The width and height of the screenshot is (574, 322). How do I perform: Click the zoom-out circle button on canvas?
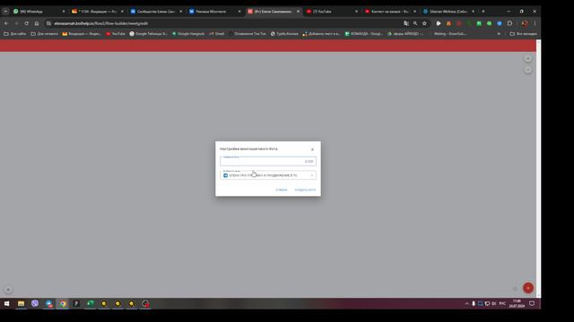(528, 70)
